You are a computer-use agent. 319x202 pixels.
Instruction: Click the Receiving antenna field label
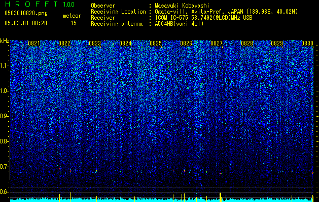point(117,24)
